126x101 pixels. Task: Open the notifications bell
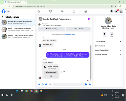point(116,11)
